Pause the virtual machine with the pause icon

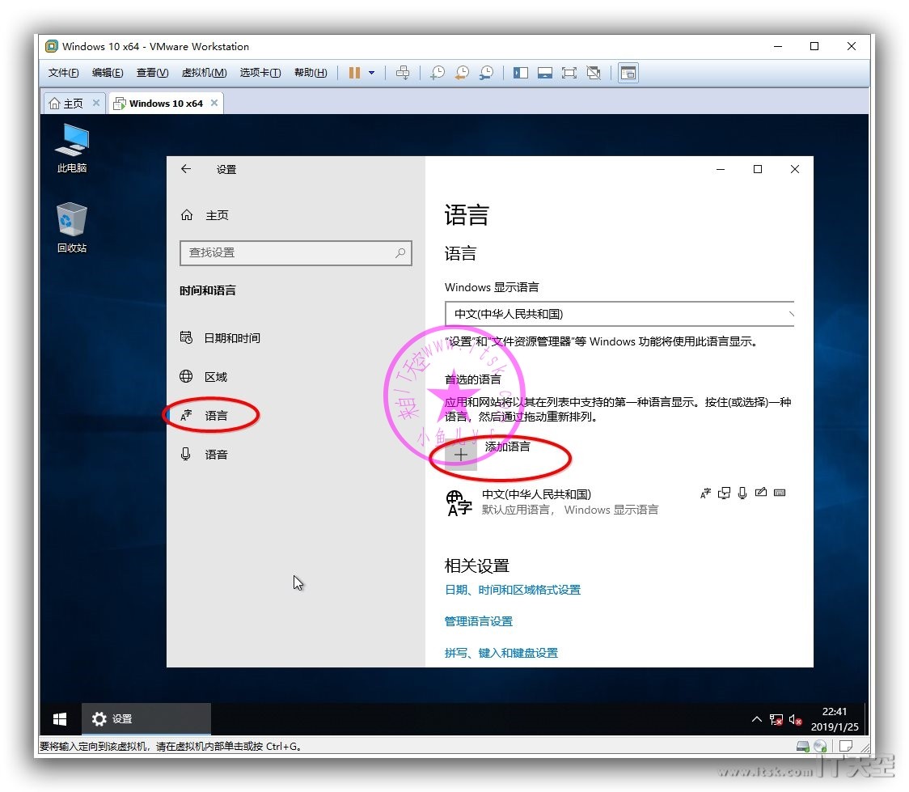point(354,73)
